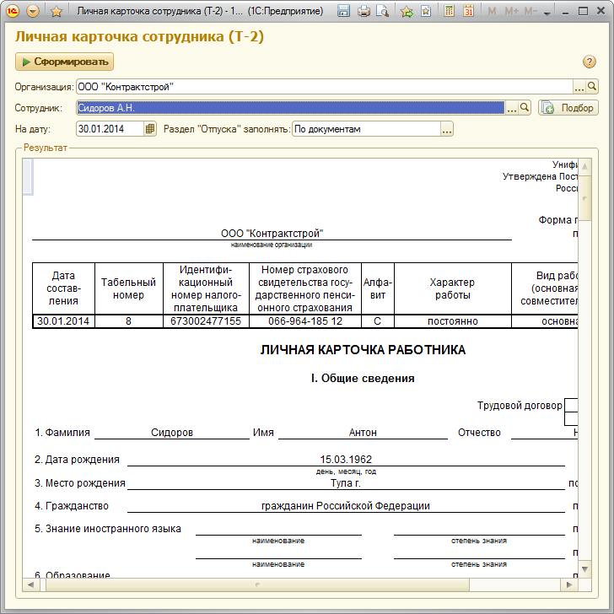Open Print preview icon

point(383,11)
